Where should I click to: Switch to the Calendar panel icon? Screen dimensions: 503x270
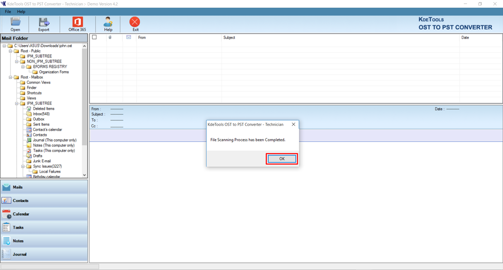(x=6, y=214)
